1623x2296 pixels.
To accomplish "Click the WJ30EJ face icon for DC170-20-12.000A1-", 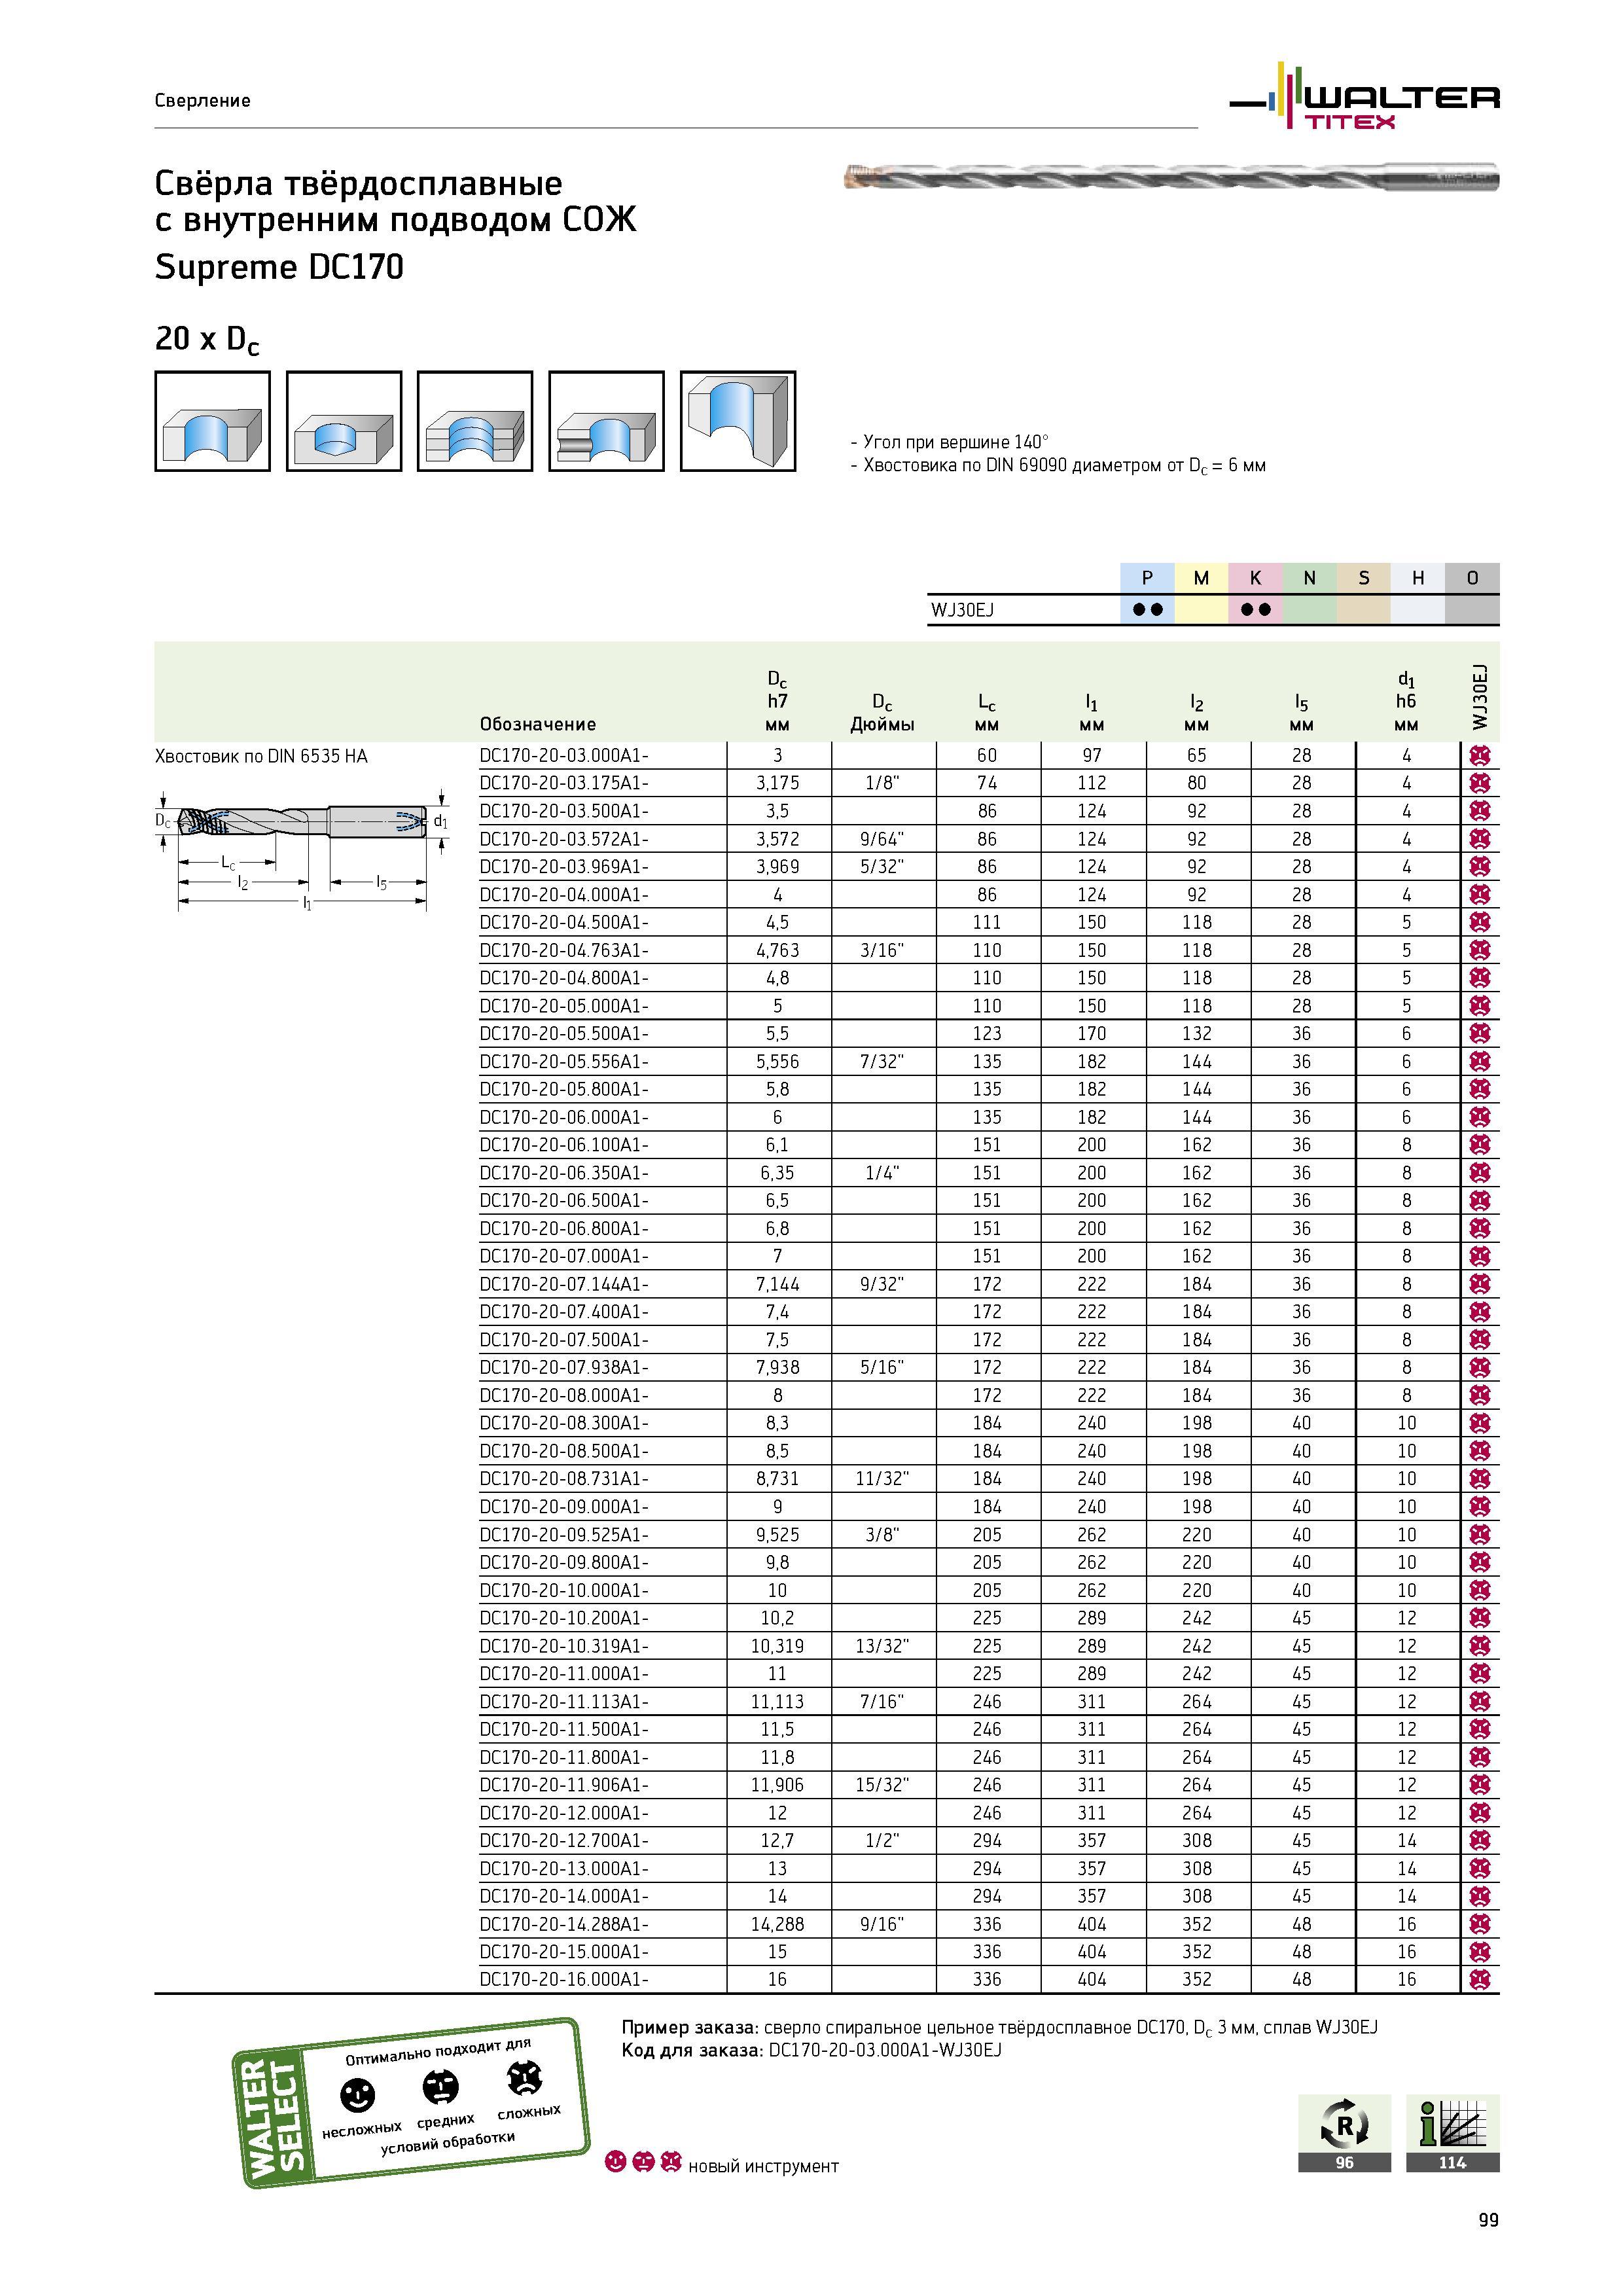I will click(x=1481, y=1813).
